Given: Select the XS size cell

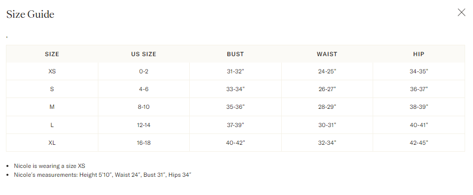Looking at the screenshot, I should [52, 71].
